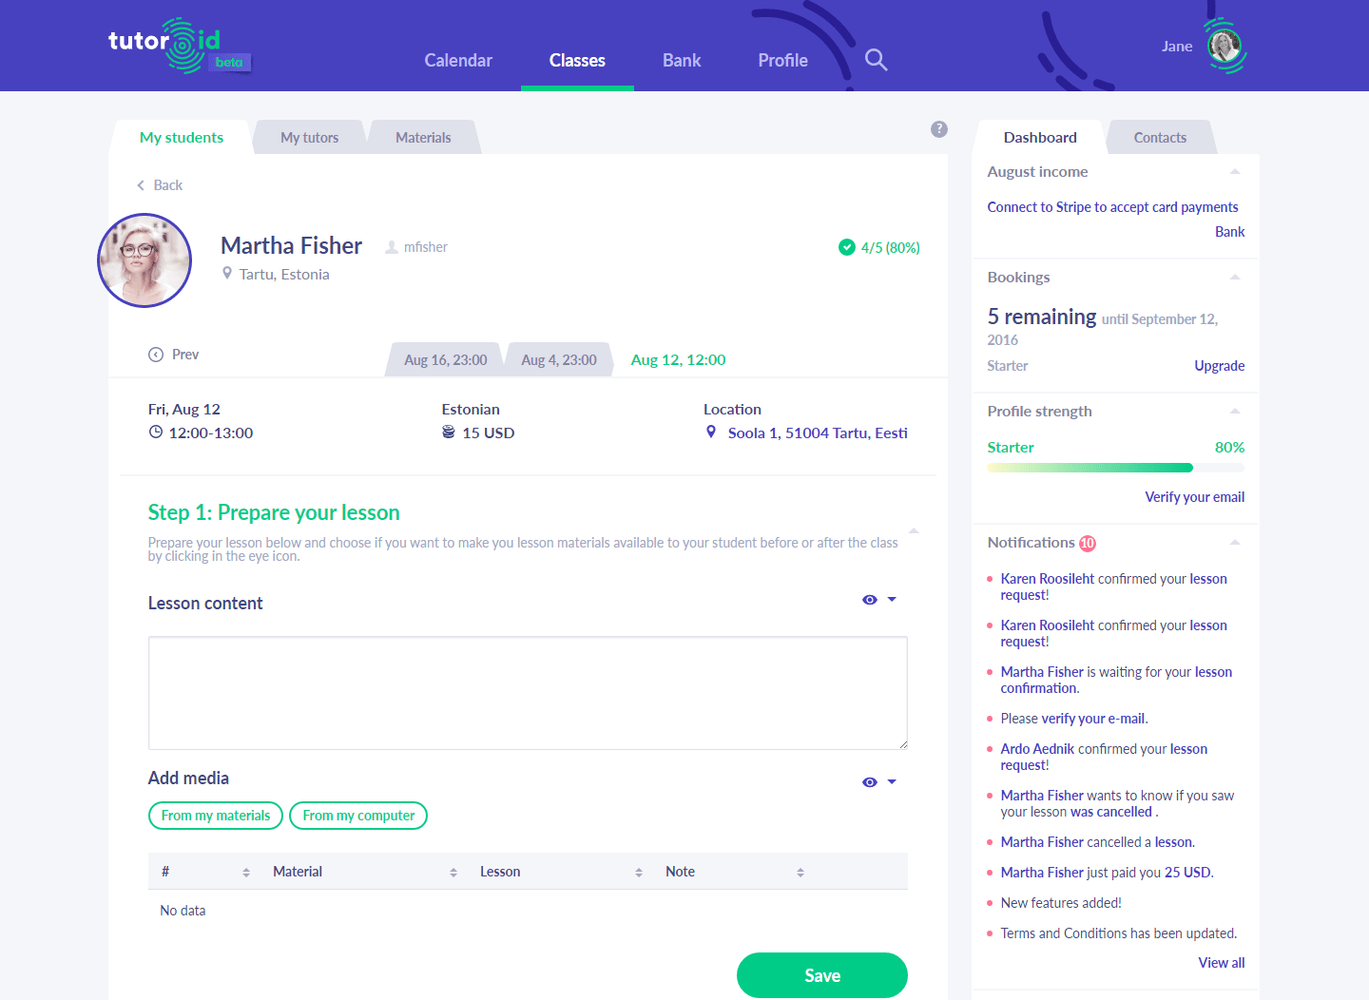This screenshot has width=1369, height=1000.
Task: Collapse the Notifications section
Action: click(x=1235, y=543)
